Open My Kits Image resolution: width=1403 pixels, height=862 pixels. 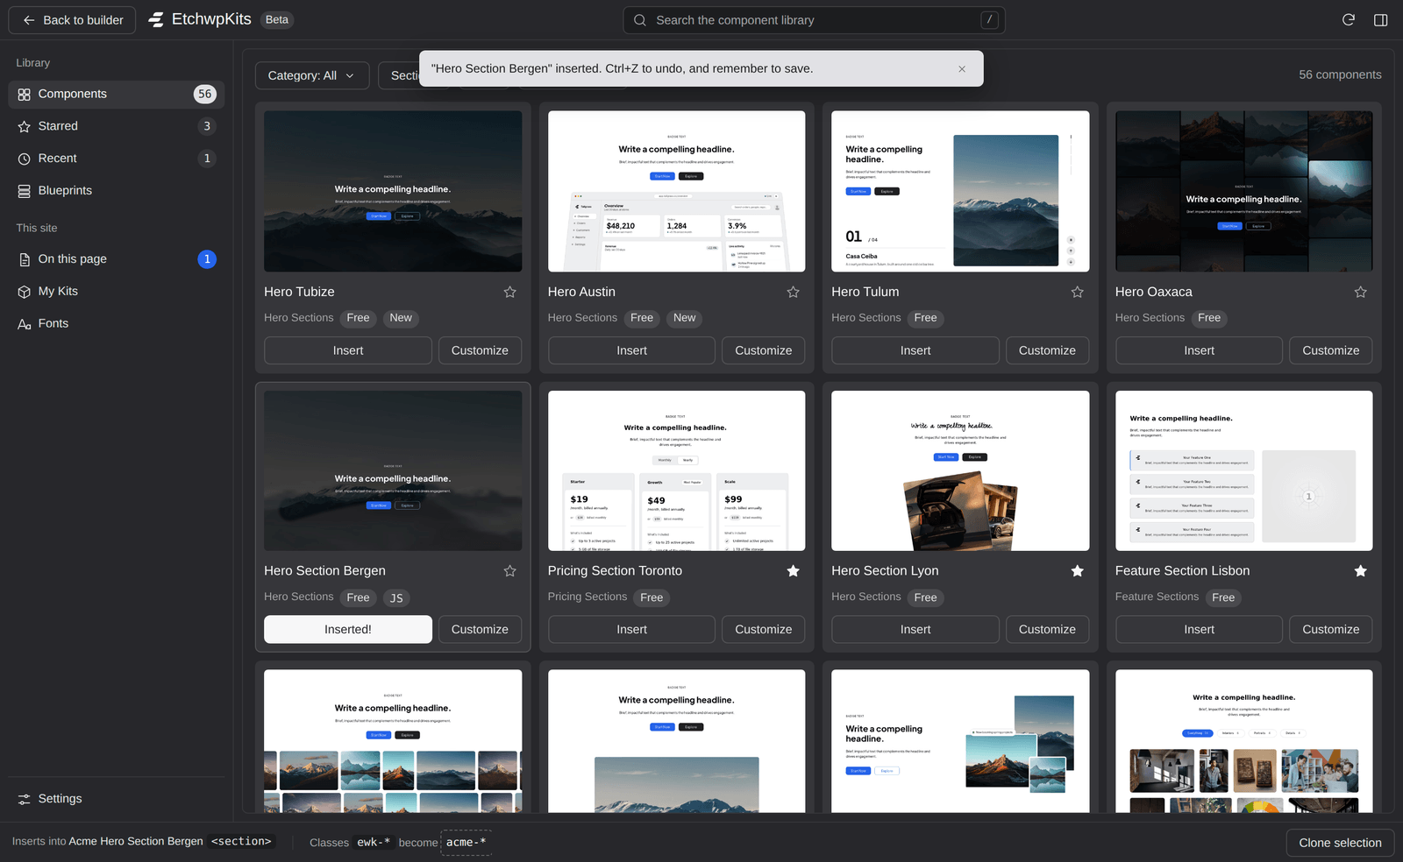[x=116, y=292]
